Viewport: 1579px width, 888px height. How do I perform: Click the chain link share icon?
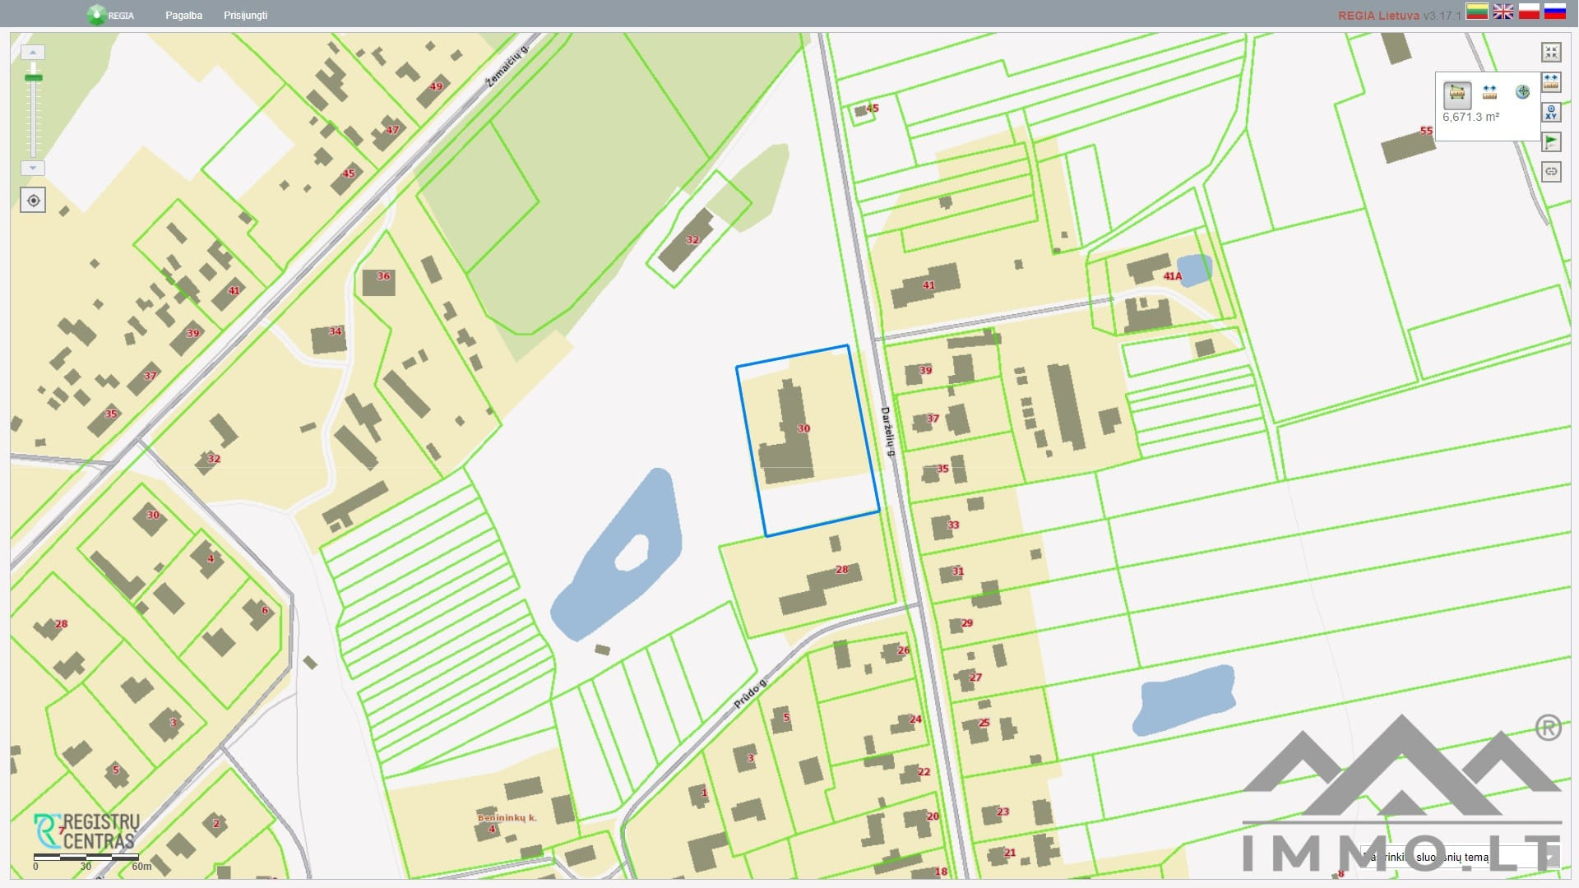[x=1551, y=172]
